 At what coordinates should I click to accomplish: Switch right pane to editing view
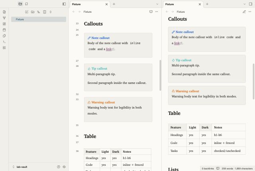(x=244, y=12)
